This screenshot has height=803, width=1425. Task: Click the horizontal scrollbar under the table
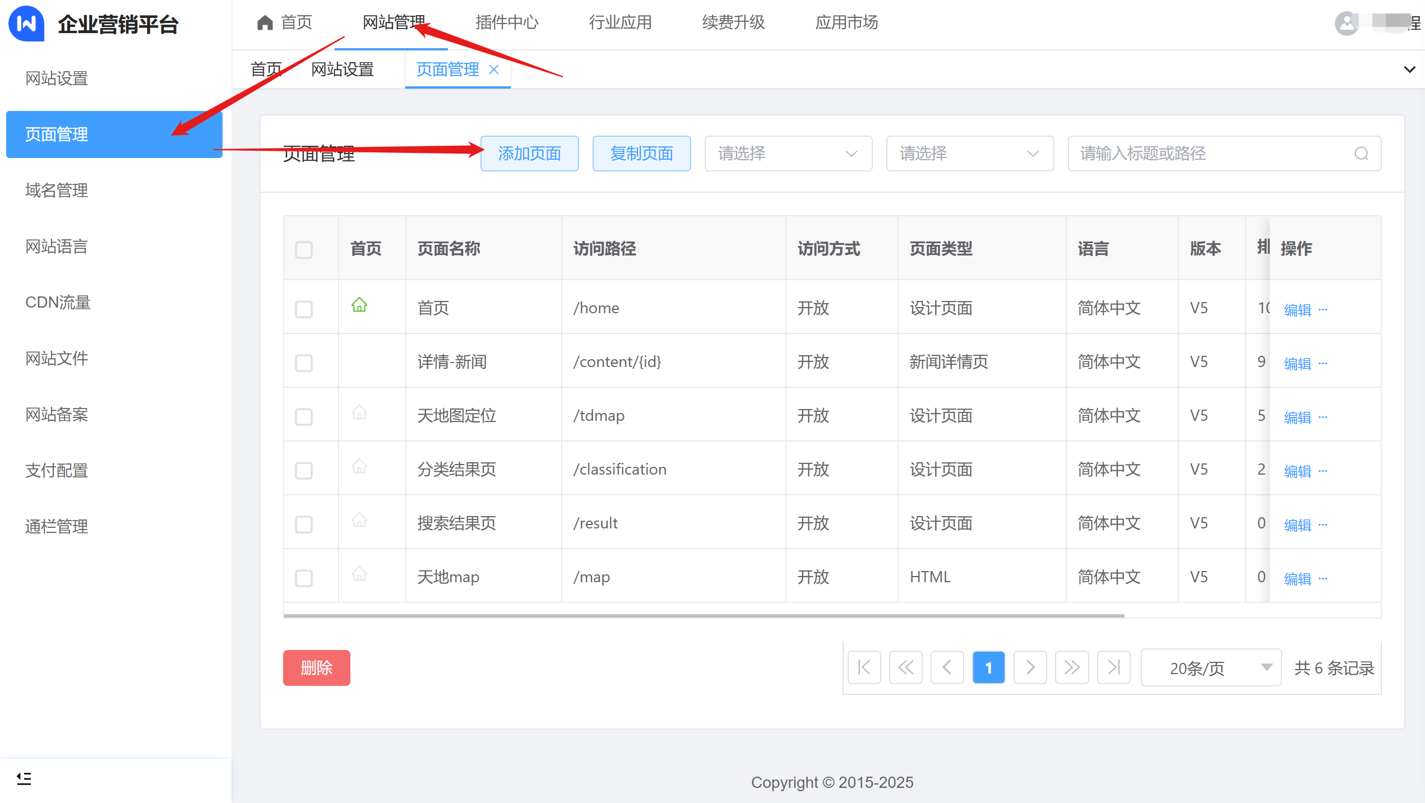[704, 615]
